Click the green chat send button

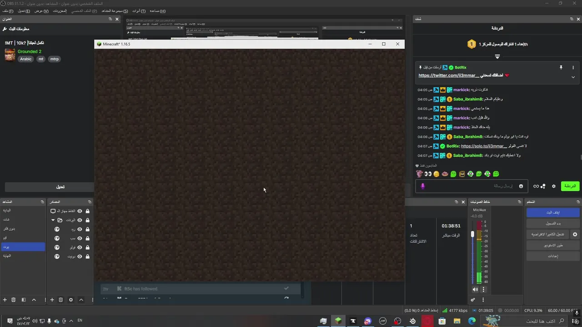pos(570,186)
